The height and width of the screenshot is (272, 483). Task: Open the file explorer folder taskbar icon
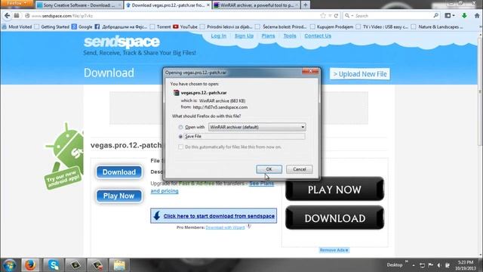point(119,265)
